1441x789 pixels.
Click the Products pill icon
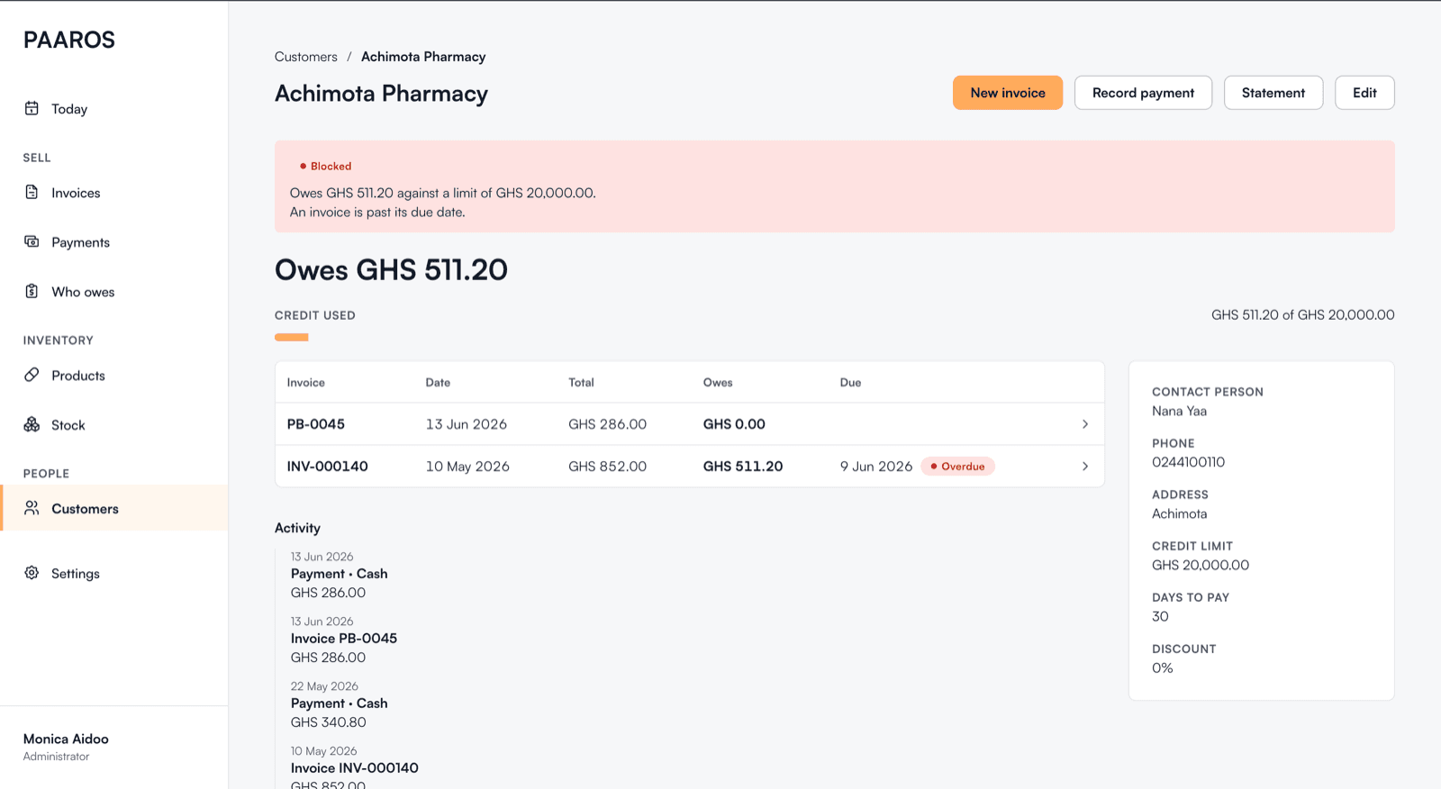pos(32,375)
